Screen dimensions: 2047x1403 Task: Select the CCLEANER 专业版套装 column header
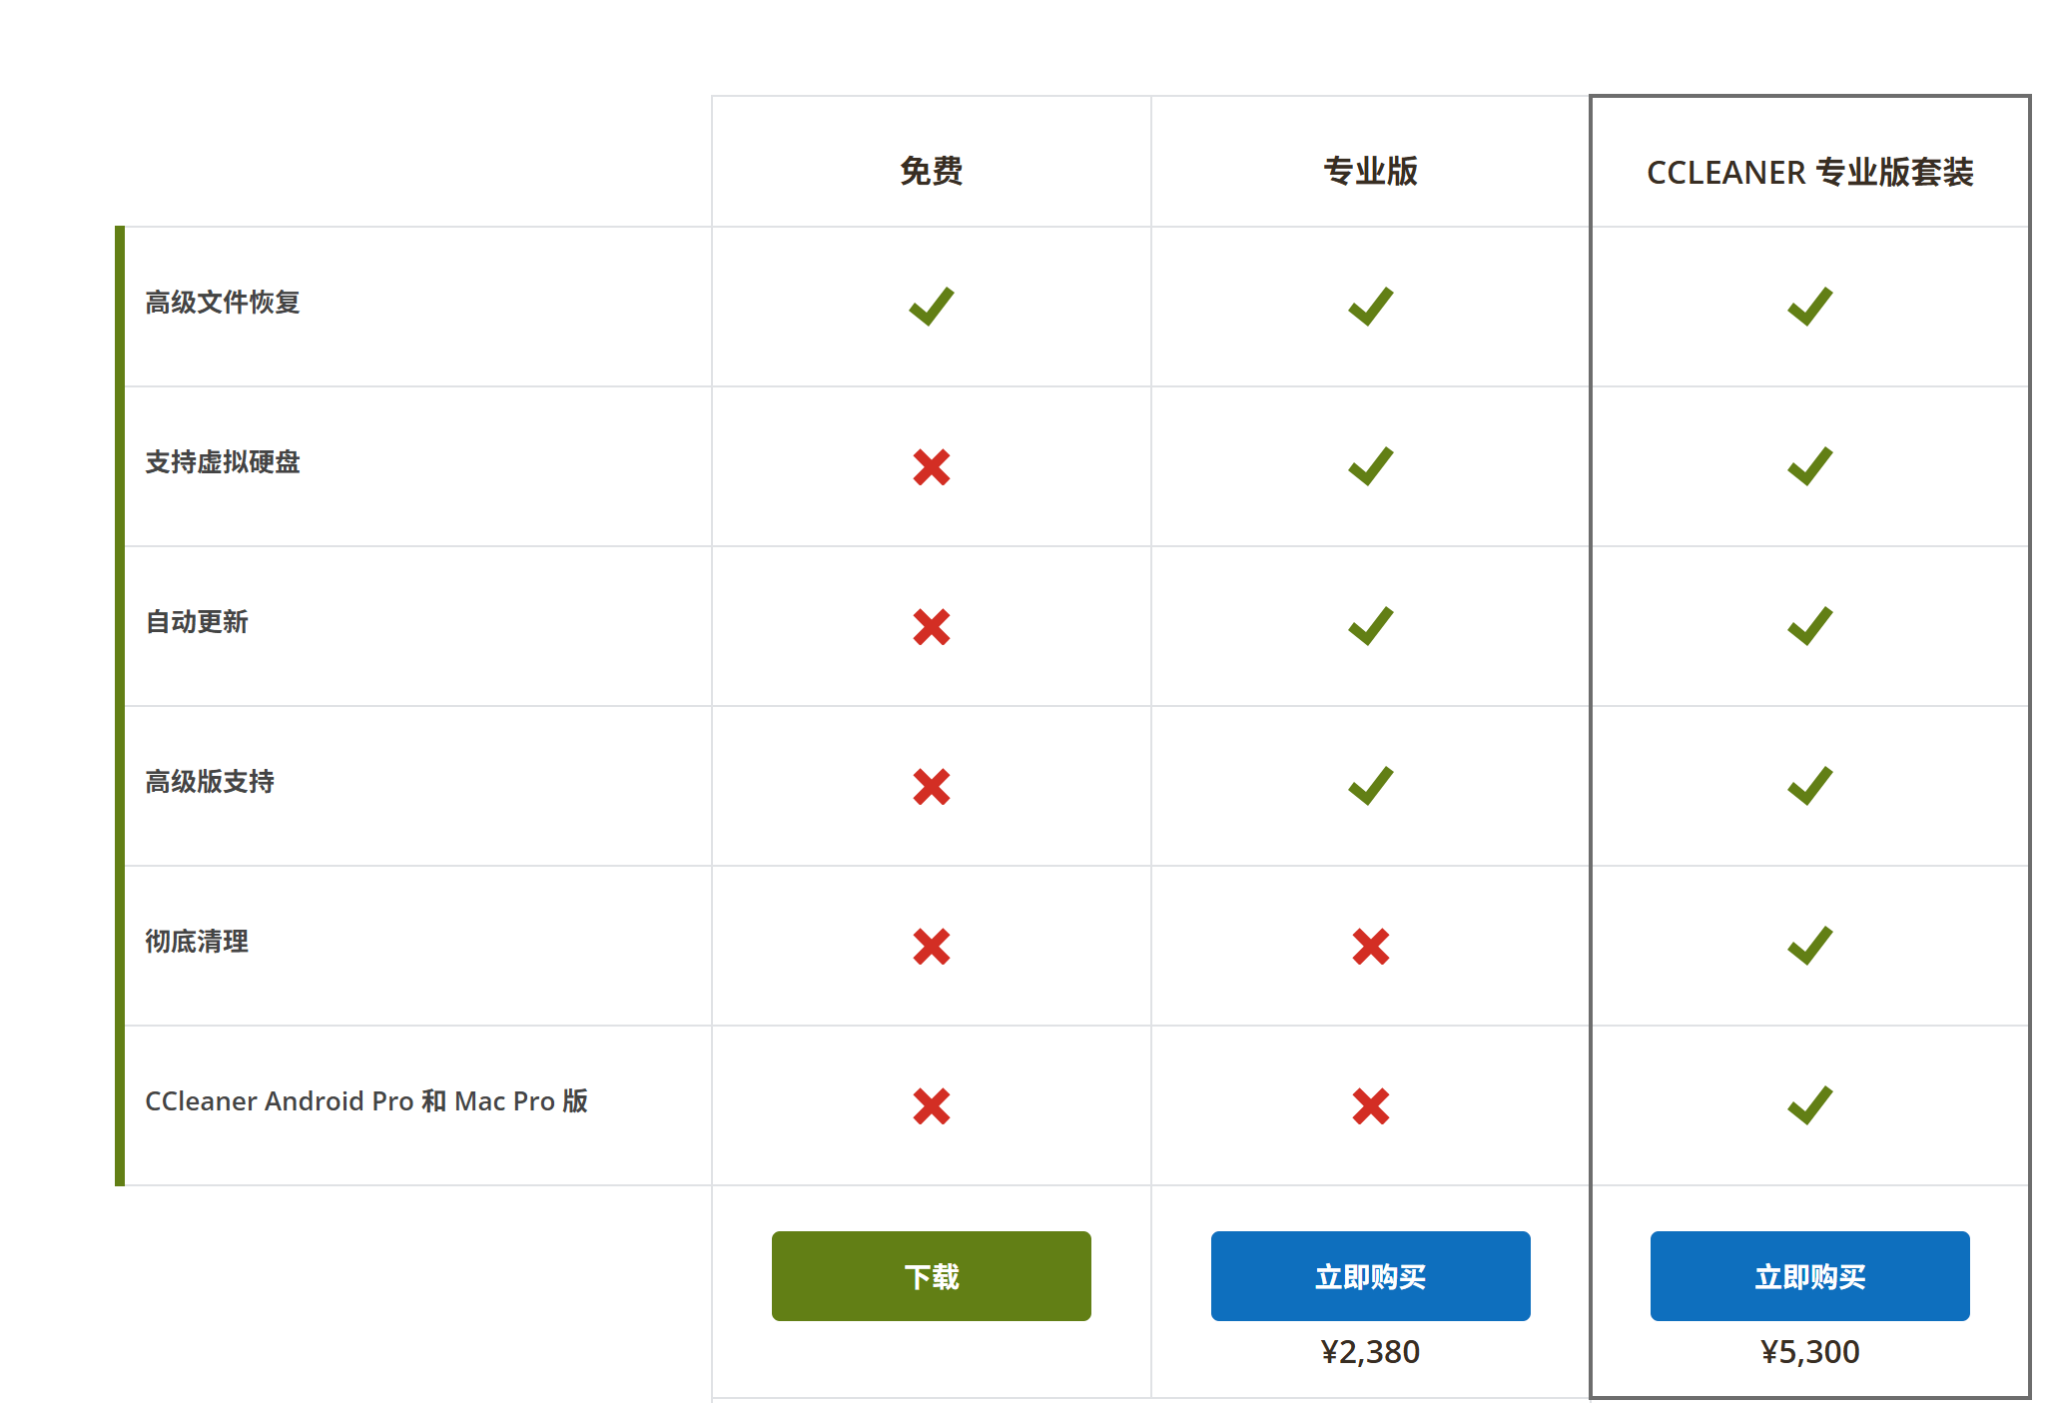pos(1809,172)
